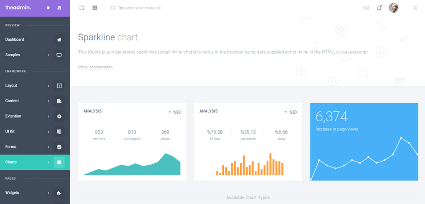Screen dimensions: 425x204
Task: Open the Dashboard menu item
Action: [x=35, y=39]
